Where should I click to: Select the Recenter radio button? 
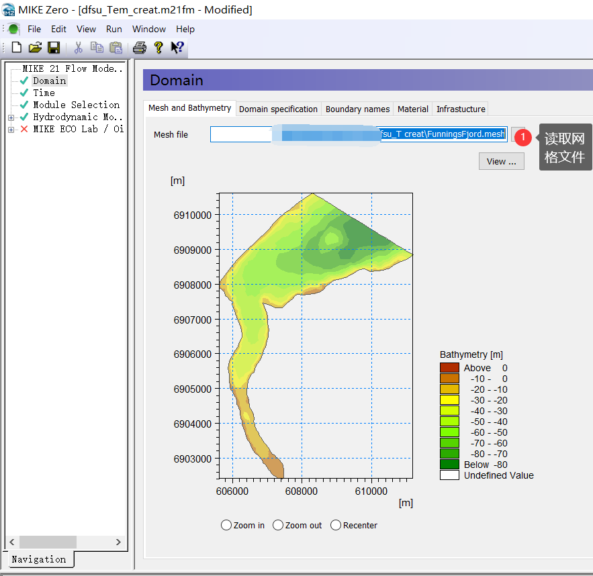point(336,525)
